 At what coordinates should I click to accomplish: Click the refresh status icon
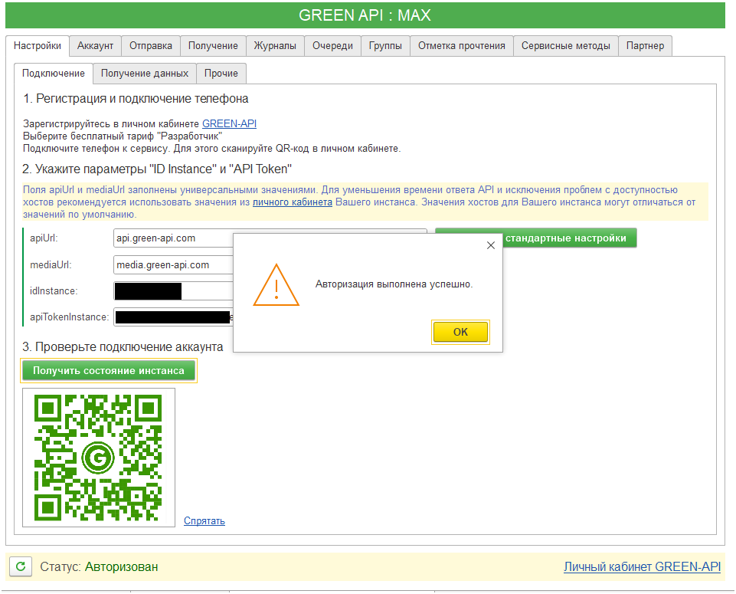[21, 567]
